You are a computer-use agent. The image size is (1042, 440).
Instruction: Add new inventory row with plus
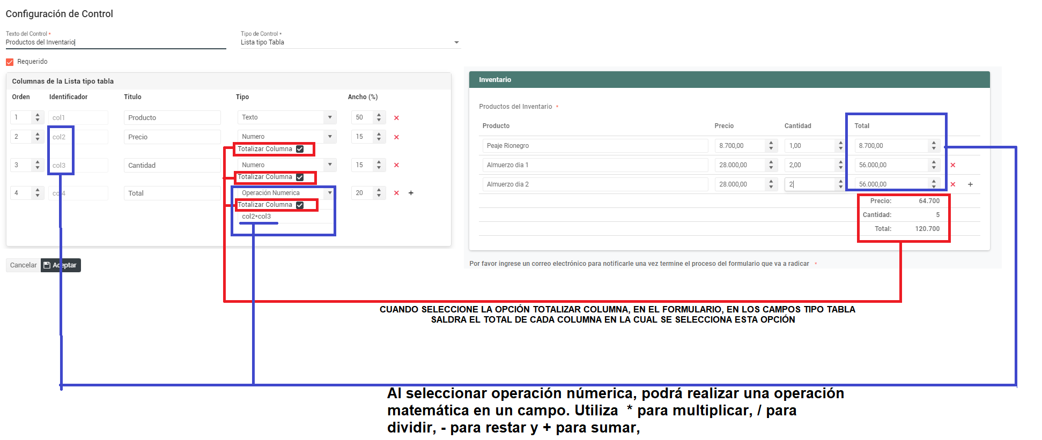tap(970, 184)
